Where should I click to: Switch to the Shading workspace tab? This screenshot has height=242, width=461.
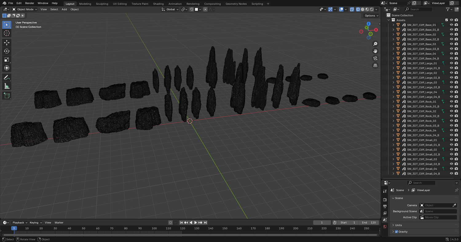tap(158, 4)
